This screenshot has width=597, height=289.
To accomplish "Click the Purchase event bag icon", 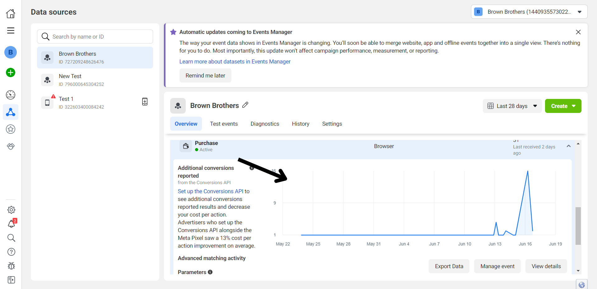I will (x=186, y=146).
